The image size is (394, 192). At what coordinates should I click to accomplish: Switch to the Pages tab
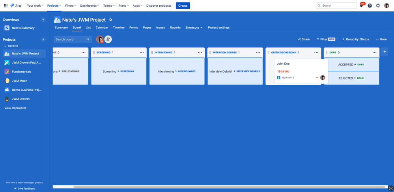(147, 28)
